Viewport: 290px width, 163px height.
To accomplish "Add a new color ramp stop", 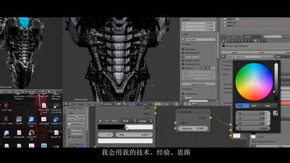I will (x=100, y=121).
